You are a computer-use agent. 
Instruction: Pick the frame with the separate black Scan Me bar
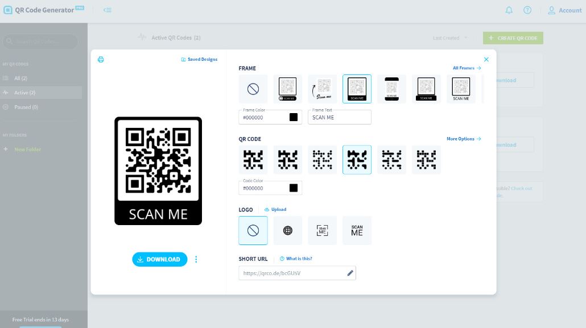coord(427,89)
